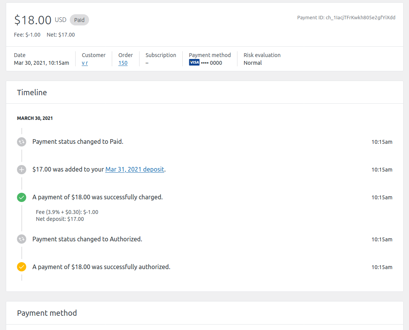Open order 150 link
This screenshot has height=330, width=409.
tap(123, 63)
